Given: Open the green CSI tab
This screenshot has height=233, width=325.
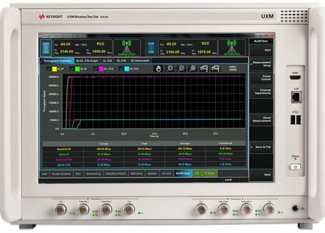Looking at the screenshot, I should point(197,173).
